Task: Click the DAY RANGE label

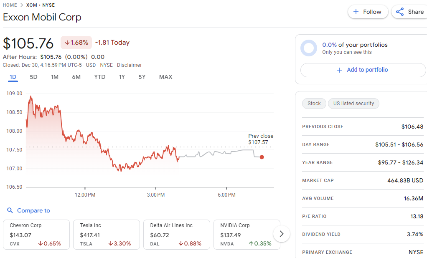Action: pyautogui.click(x=316, y=144)
